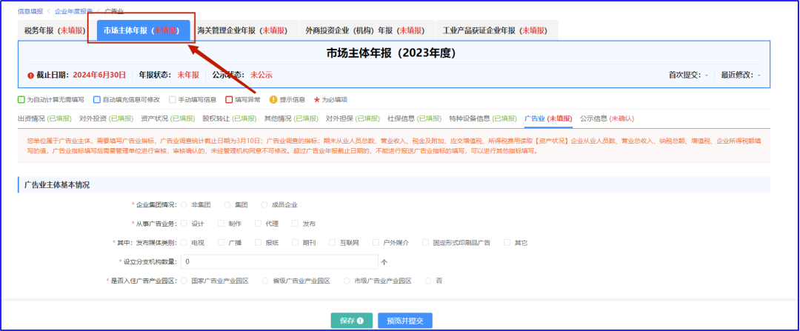Go to 特种设备信息 section tab

(x=483, y=118)
